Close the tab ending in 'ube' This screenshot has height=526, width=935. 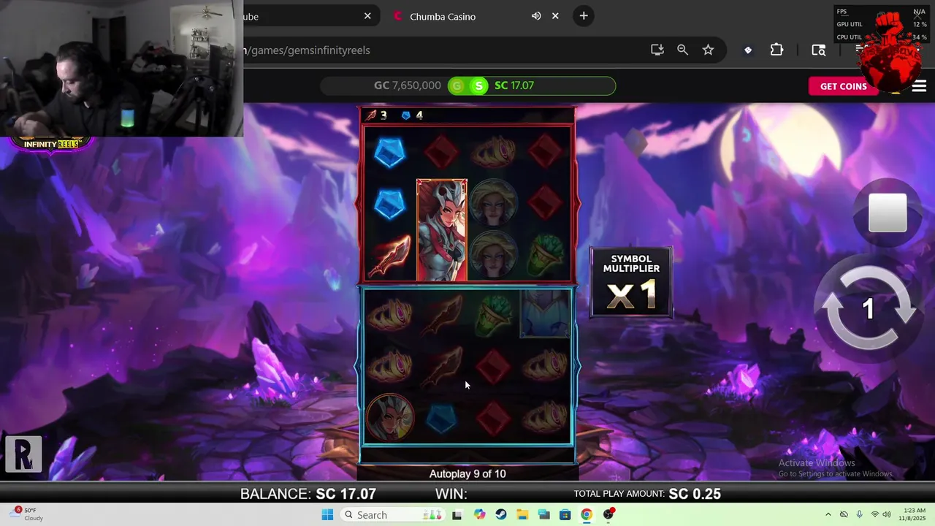(x=367, y=16)
